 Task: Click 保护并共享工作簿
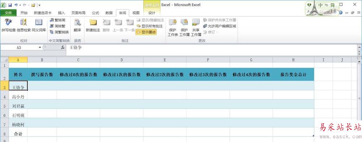pos(220,20)
